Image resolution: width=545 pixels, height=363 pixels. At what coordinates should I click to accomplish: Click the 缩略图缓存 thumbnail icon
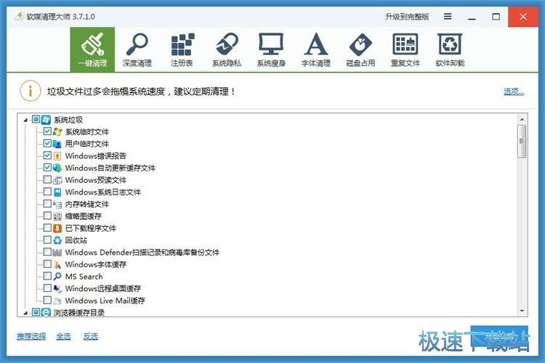click(x=57, y=216)
